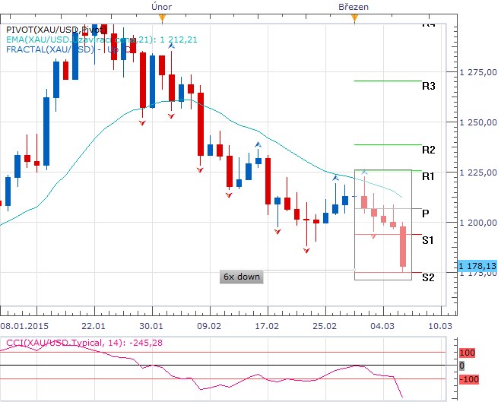
Task: Click the '6x down' pattern label
Action: pos(242,277)
